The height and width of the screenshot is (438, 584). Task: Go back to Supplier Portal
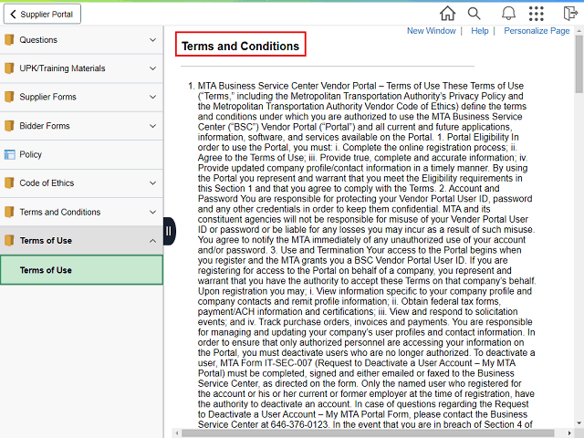(42, 15)
